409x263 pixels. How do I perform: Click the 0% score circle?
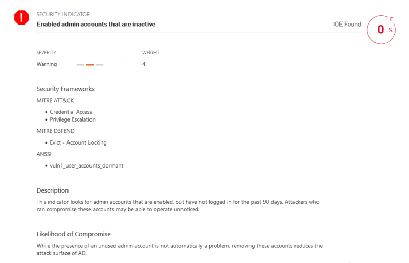click(x=381, y=30)
